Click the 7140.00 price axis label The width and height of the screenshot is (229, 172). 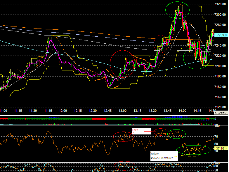point(220,97)
